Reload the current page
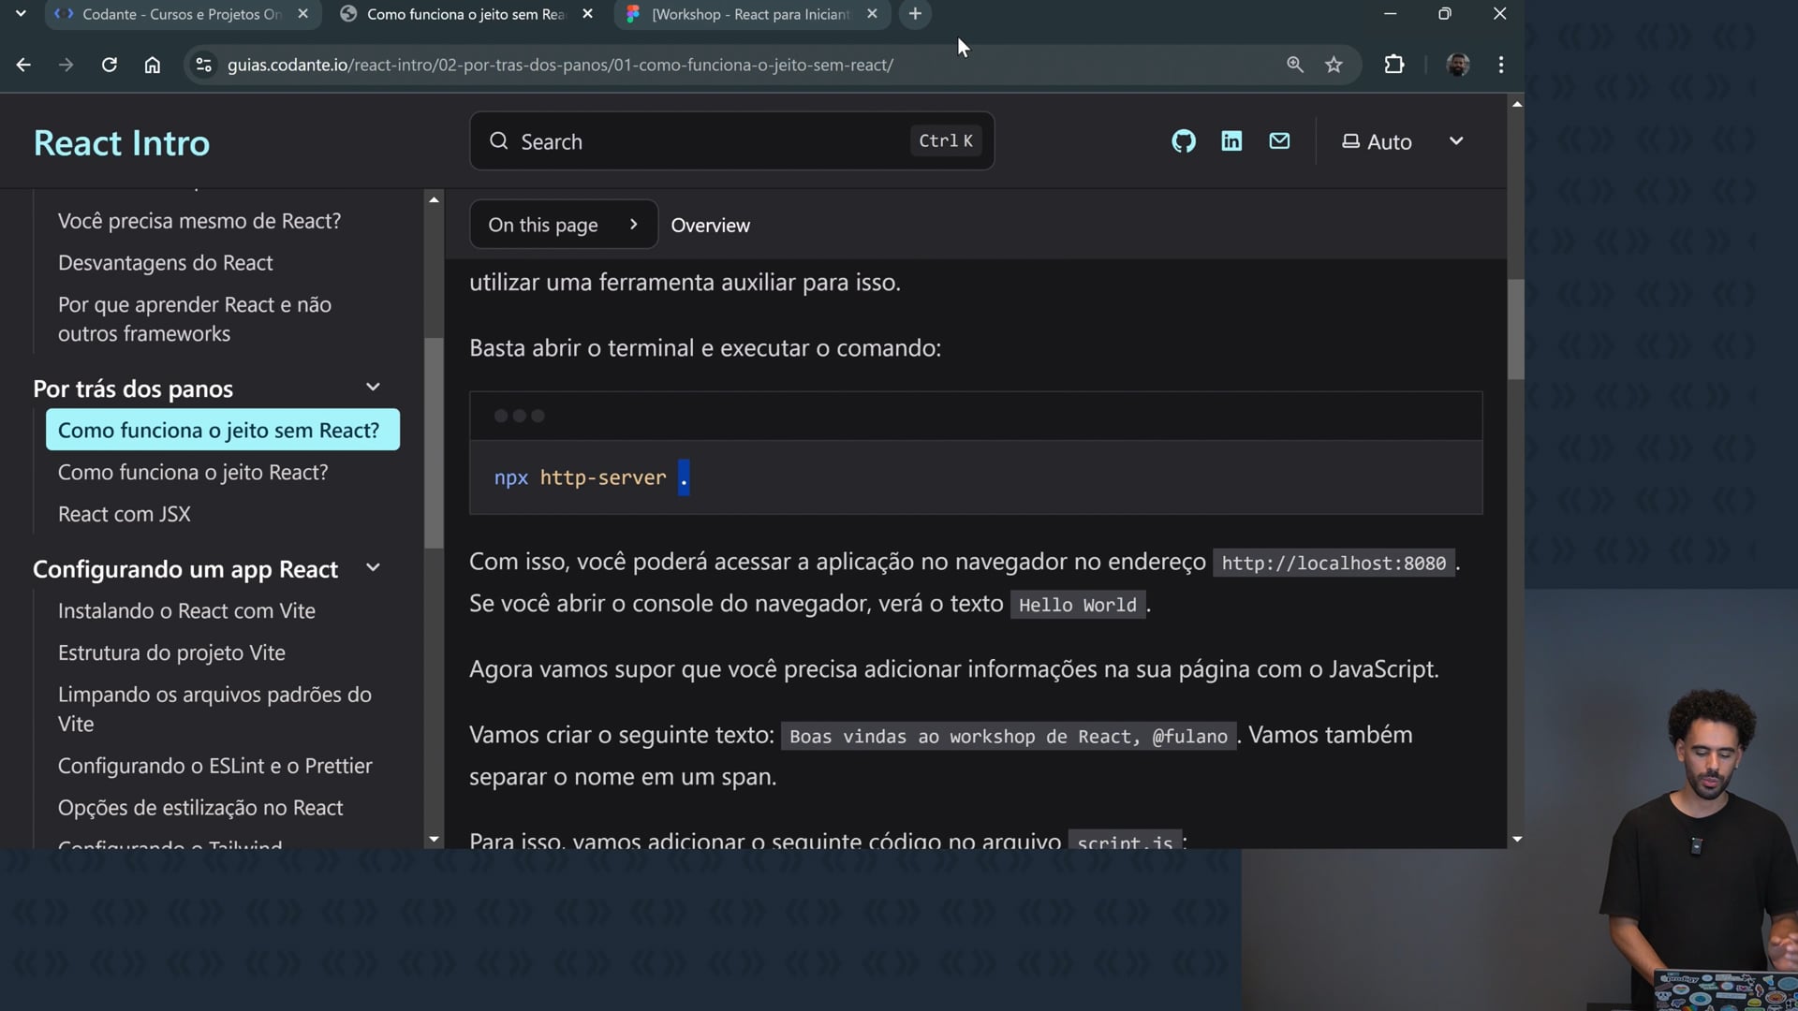 110,65
